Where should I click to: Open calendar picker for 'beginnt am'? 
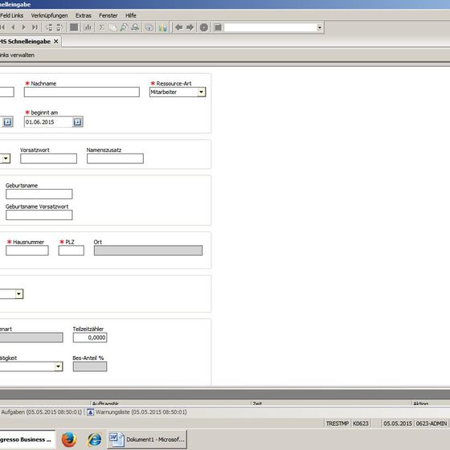(77, 122)
